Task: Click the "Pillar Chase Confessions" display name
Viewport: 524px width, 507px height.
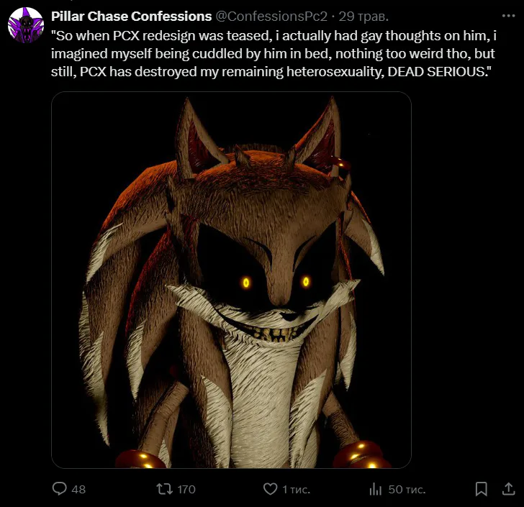Action: [131, 17]
